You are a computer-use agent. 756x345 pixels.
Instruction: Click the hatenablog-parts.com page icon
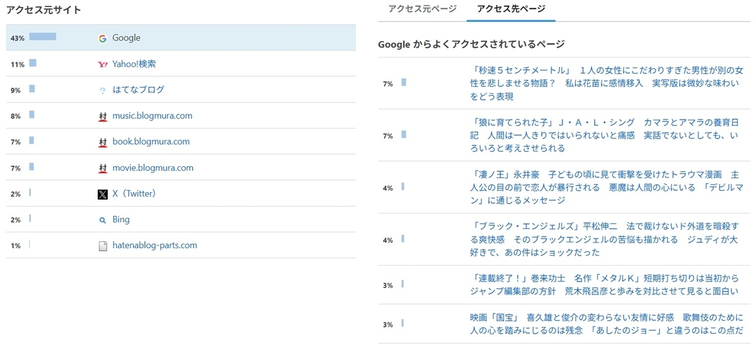click(103, 246)
